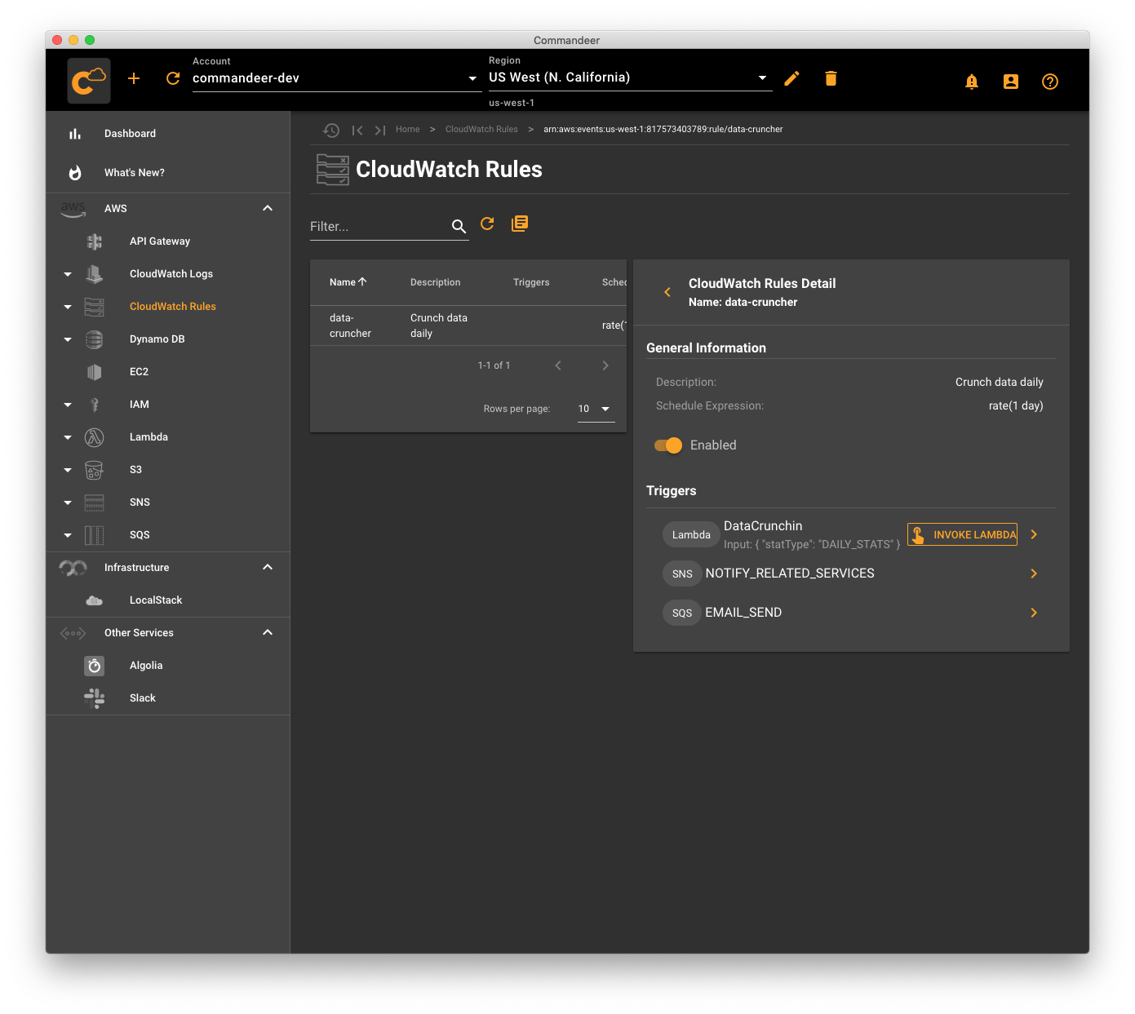The width and height of the screenshot is (1135, 1014).
Task: Open the user profile icon
Action: pos(1011,82)
